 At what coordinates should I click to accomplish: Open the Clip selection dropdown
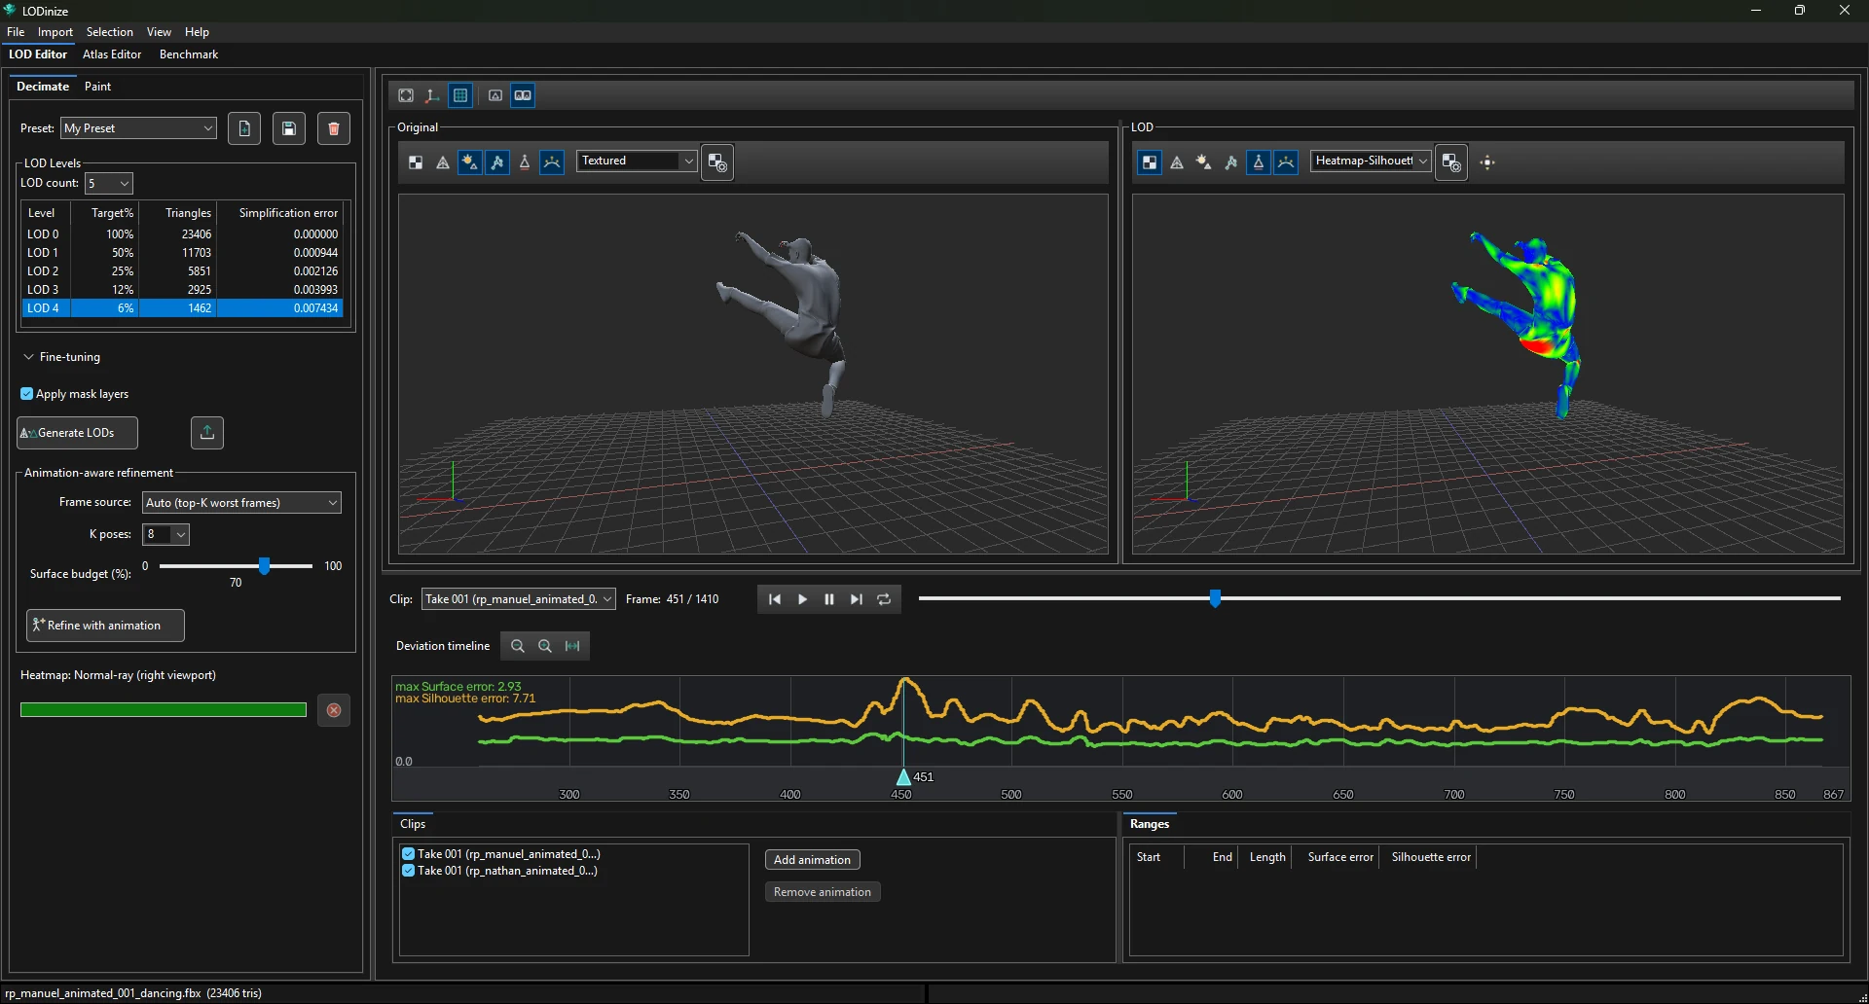click(x=518, y=599)
